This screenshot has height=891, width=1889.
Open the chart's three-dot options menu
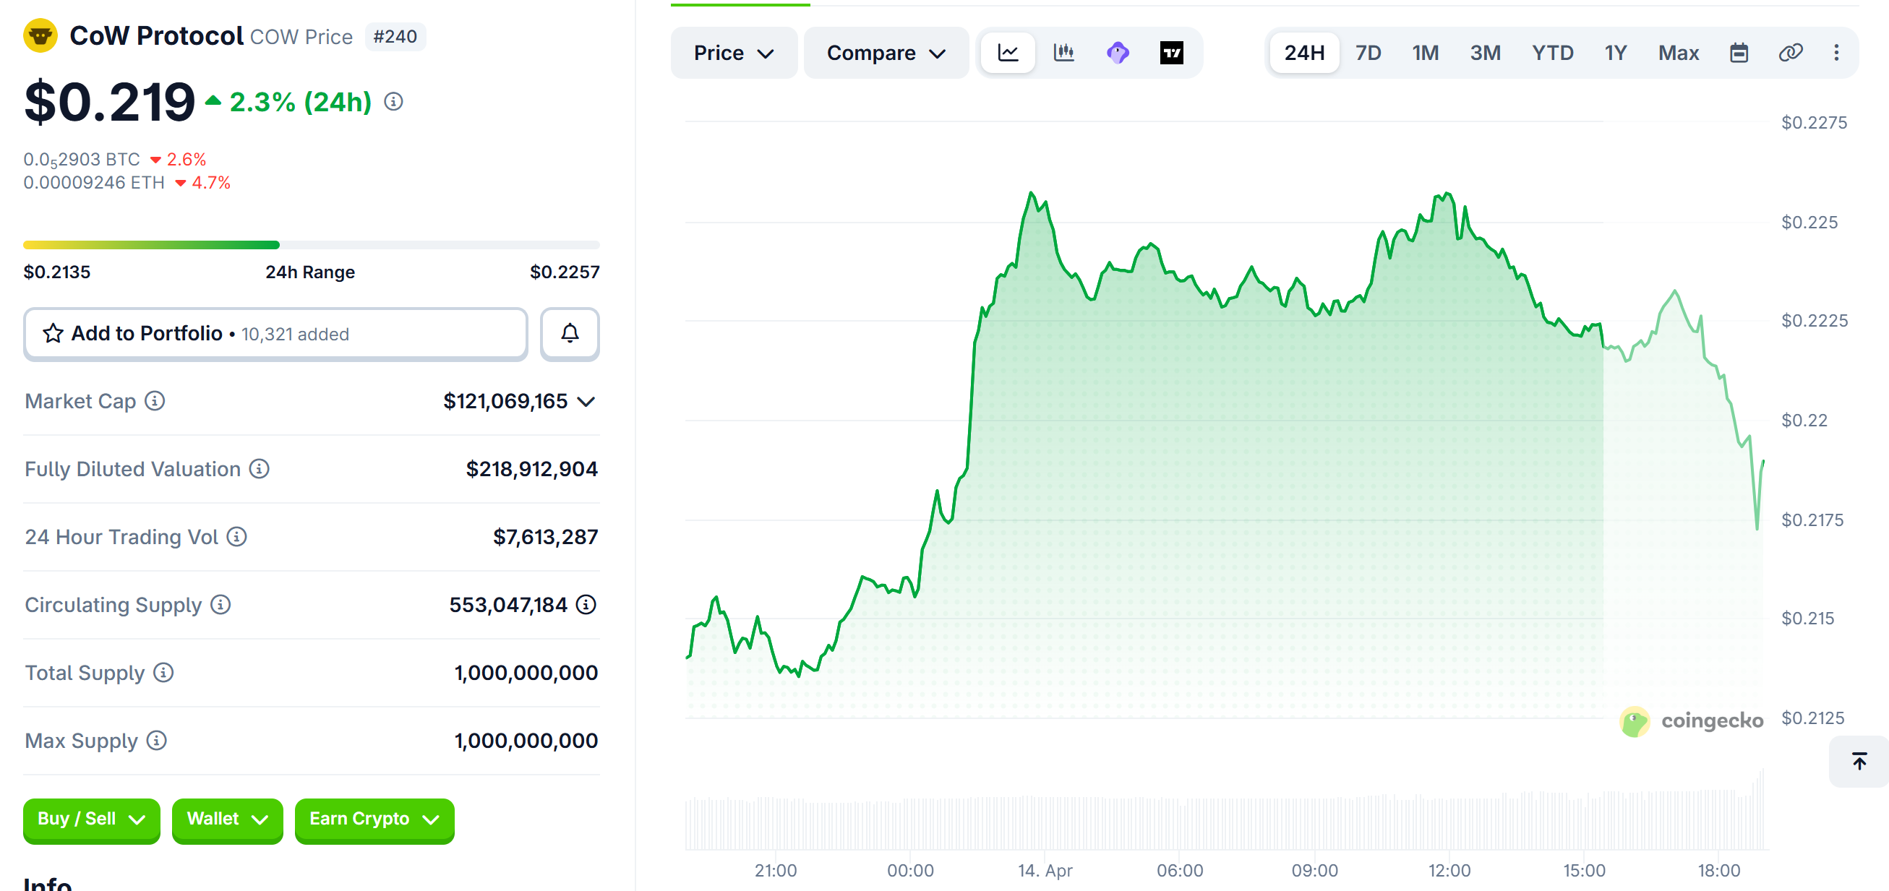pos(1836,52)
